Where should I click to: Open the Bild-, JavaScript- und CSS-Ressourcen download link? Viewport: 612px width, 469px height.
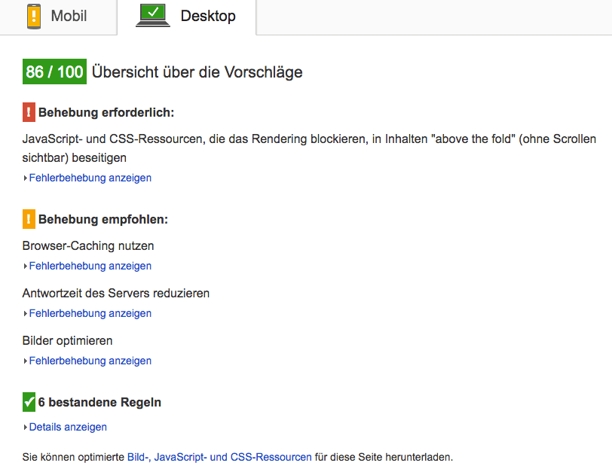coord(219,457)
